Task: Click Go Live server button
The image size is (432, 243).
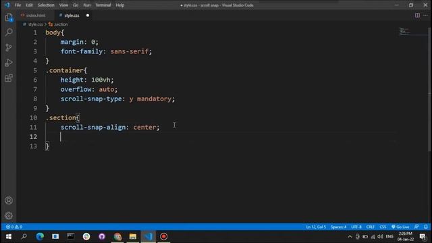Action: click(x=400, y=227)
